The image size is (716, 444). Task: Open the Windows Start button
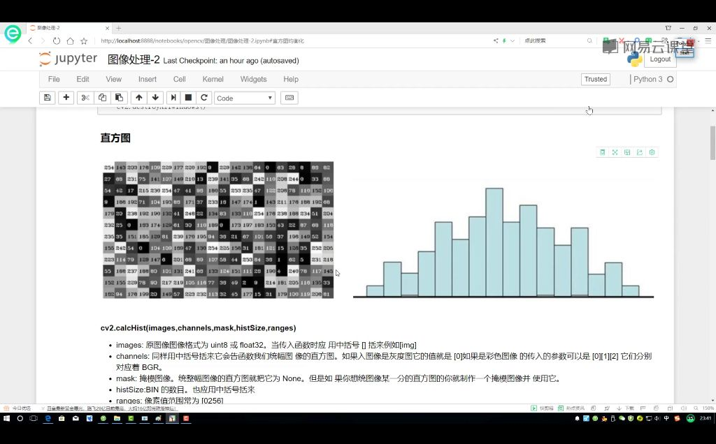click(x=6, y=418)
